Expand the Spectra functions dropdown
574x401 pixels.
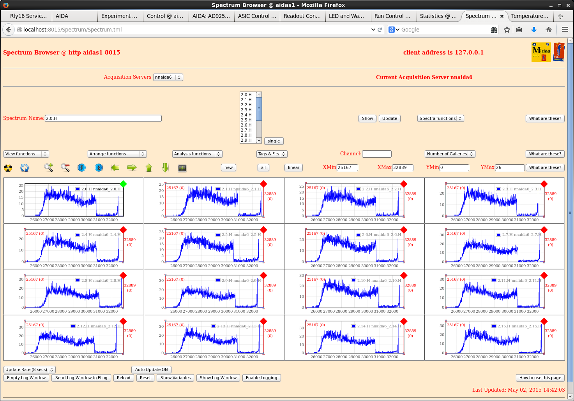(440, 118)
